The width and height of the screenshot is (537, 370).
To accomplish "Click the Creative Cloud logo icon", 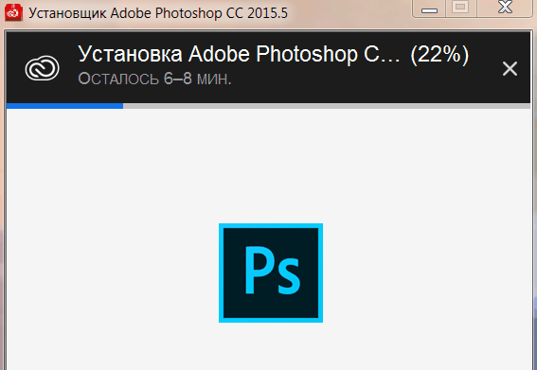I will 42,68.
